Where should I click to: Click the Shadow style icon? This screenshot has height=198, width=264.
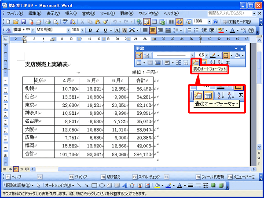coord(213,185)
